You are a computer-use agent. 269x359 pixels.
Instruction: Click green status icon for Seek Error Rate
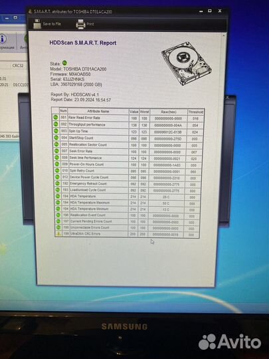coord(56,151)
